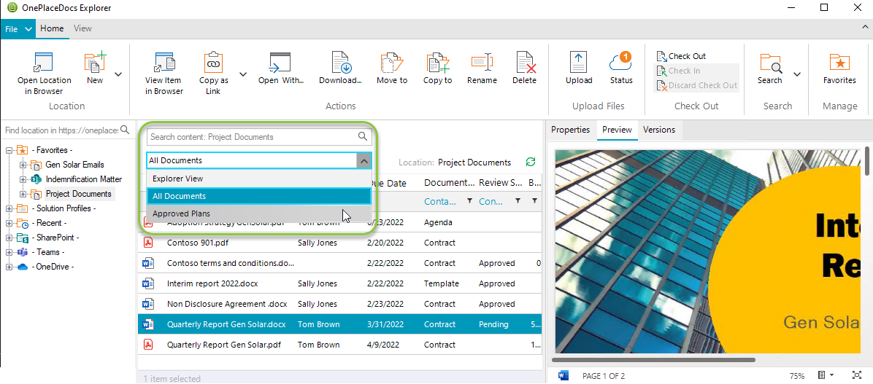Open the Favorites ribbon icon
Viewport: 873px width, 384px height.
839,62
